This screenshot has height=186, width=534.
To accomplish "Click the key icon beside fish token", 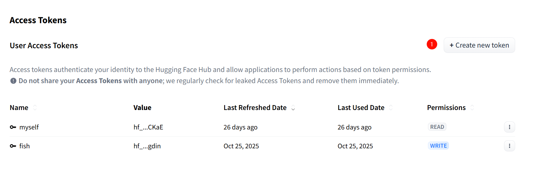I will point(13,146).
